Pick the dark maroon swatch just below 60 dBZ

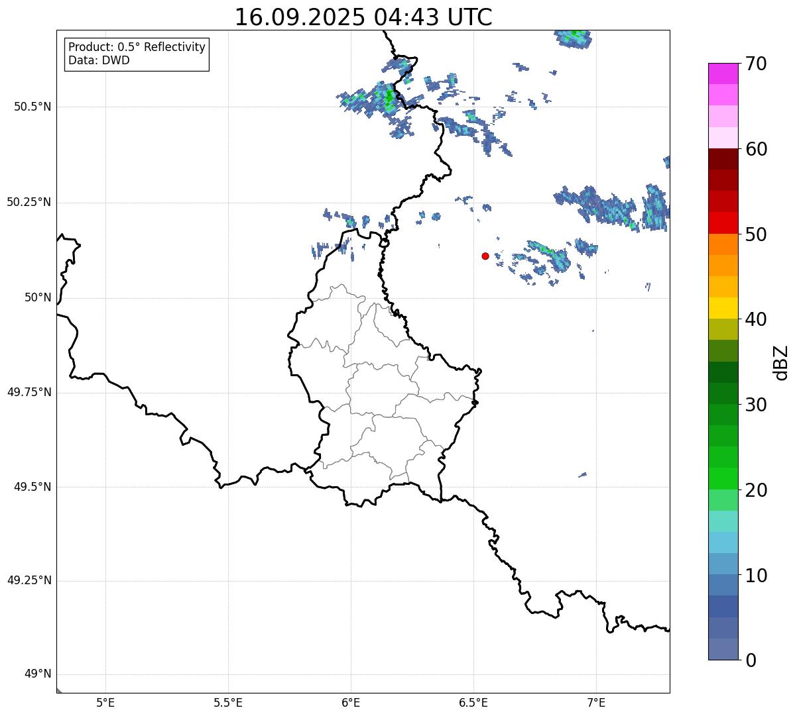[x=723, y=159]
